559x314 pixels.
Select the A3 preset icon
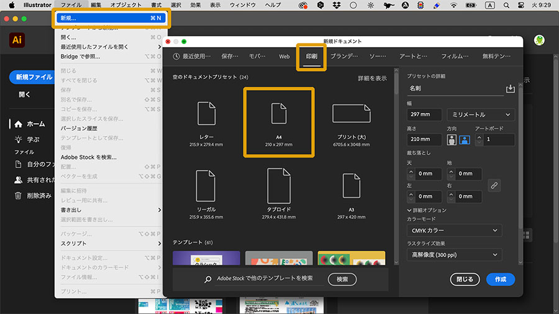point(352,186)
